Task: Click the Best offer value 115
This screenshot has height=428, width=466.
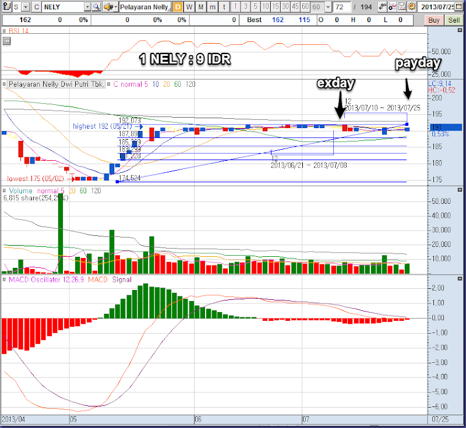Action: [x=304, y=20]
